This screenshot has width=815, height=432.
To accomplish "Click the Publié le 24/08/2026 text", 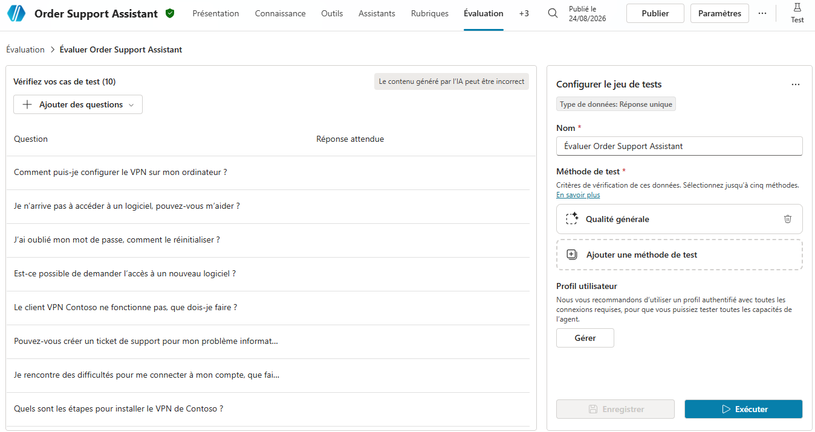I will click(588, 13).
